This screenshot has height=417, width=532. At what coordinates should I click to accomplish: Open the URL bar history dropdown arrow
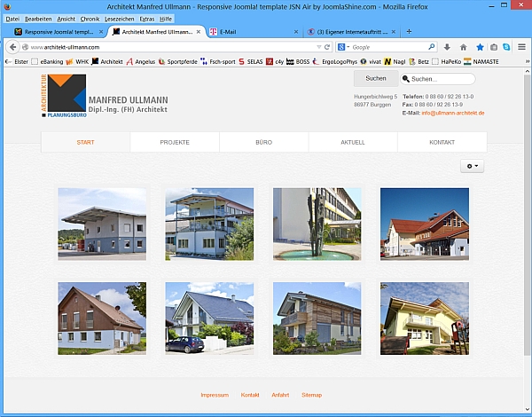(x=317, y=47)
